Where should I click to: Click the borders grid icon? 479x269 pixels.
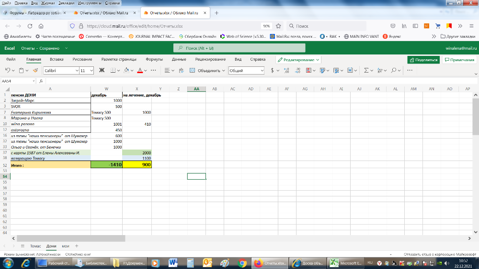[113, 70]
